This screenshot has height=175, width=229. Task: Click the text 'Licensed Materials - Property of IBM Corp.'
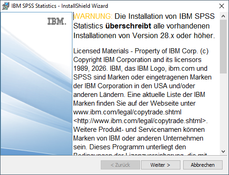pos(136,51)
